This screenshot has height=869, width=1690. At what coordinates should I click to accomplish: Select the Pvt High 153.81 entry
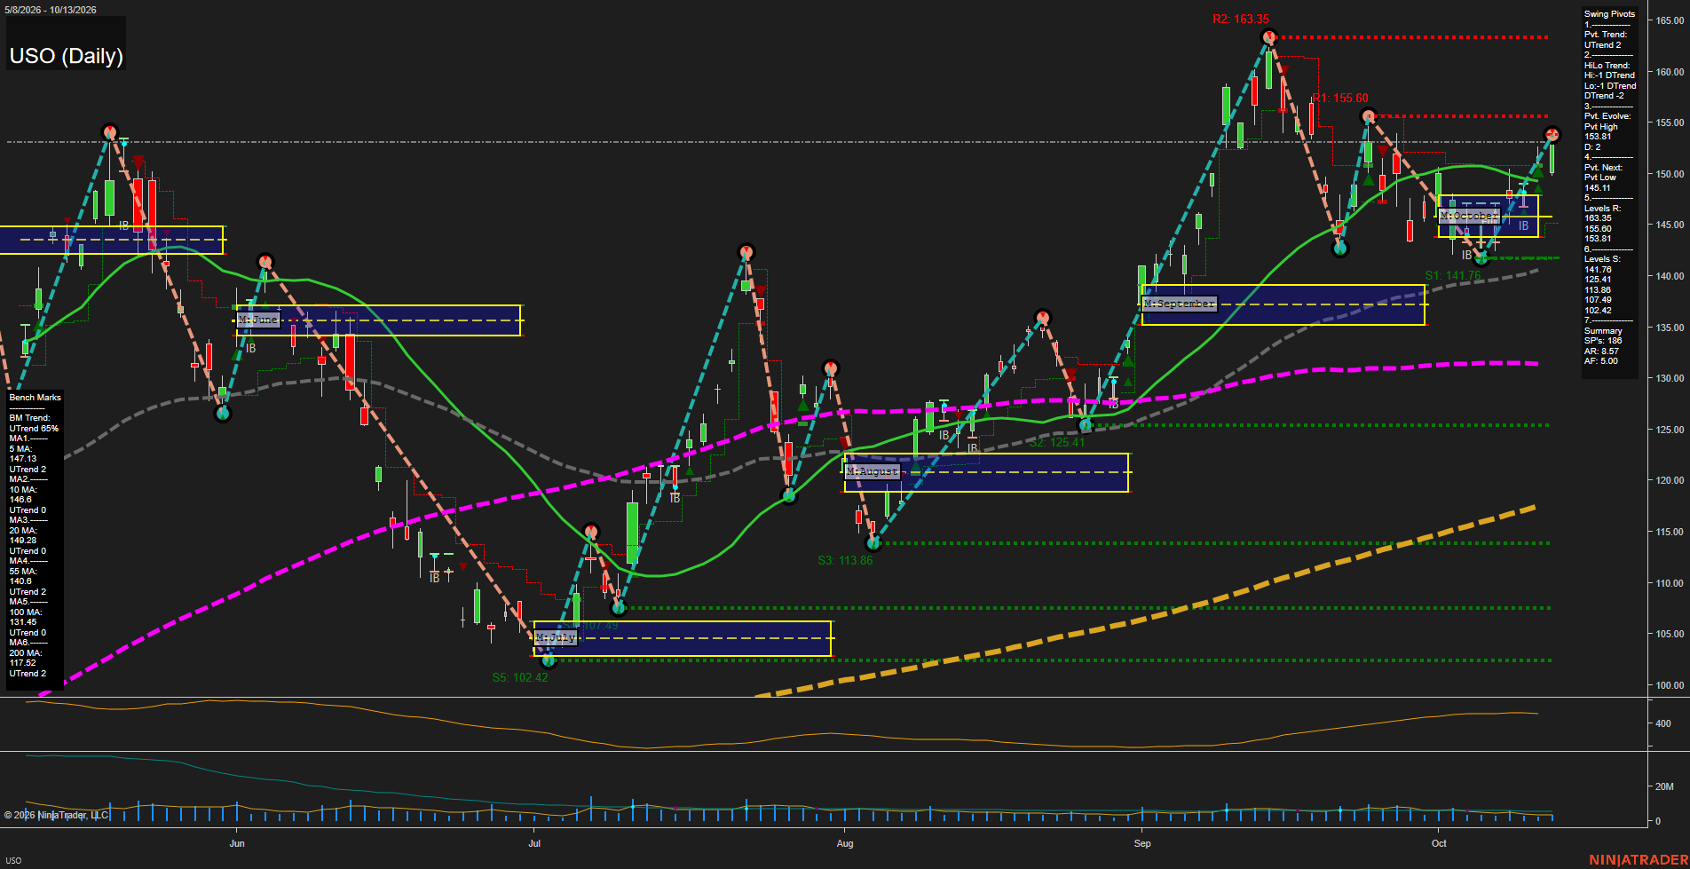1601,131
